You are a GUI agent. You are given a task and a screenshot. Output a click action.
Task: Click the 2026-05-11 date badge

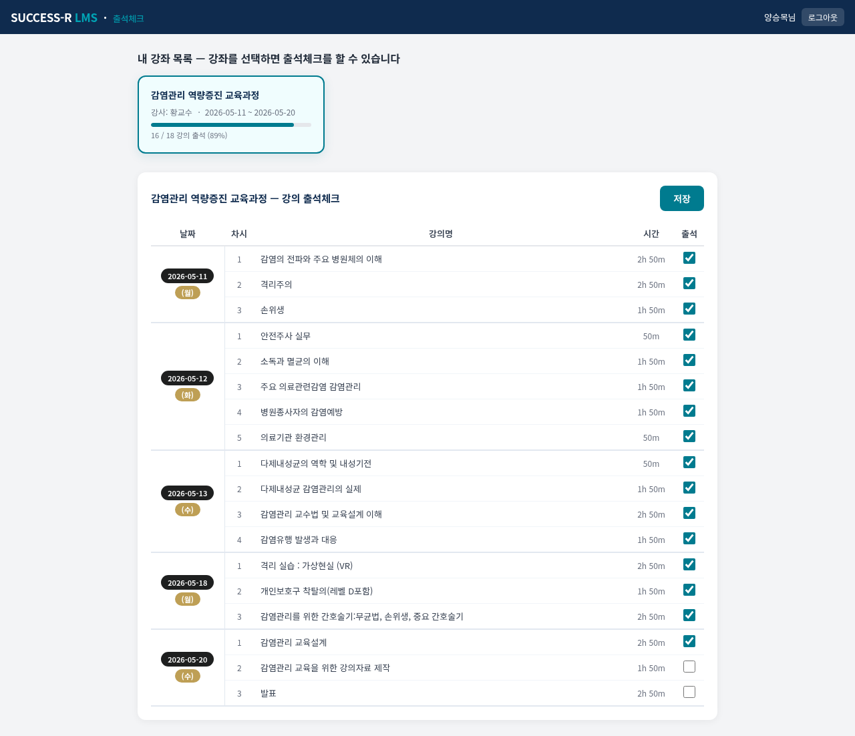point(188,276)
